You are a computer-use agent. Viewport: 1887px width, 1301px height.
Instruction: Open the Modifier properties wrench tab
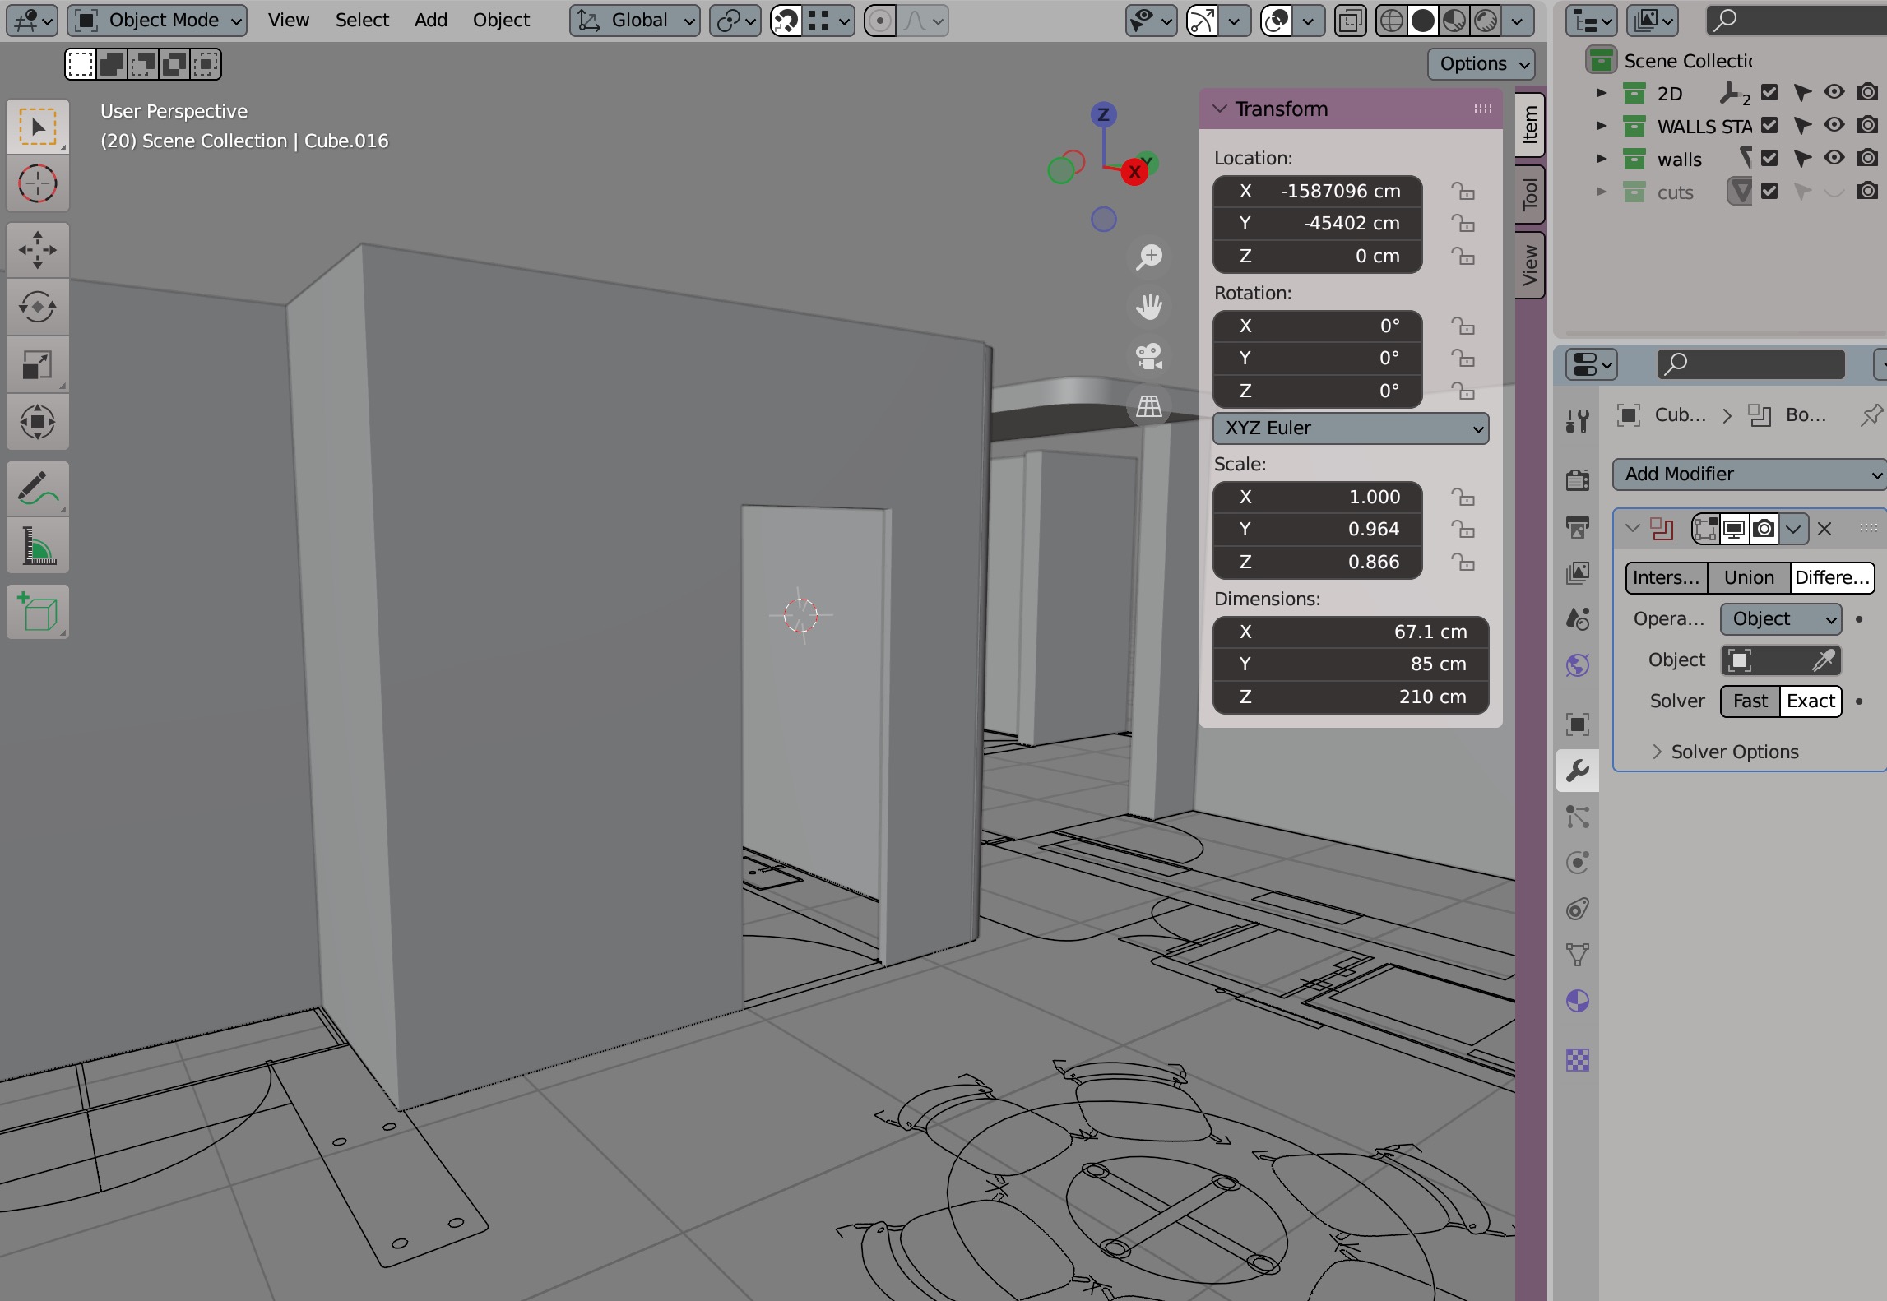click(1577, 771)
